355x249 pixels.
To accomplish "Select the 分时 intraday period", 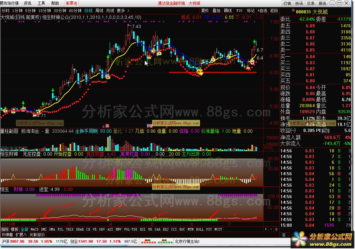I will point(5,10).
